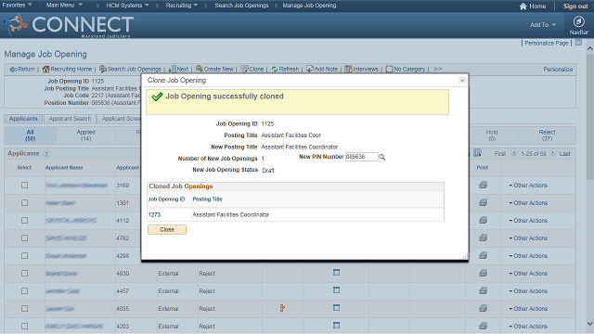The image size is (594, 334).
Task: Click the Close button in dialog
Action: [x=167, y=230]
